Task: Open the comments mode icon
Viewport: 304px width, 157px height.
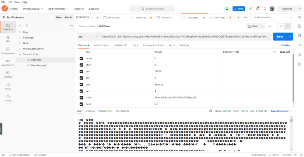Action: click(x=287, y=26)
